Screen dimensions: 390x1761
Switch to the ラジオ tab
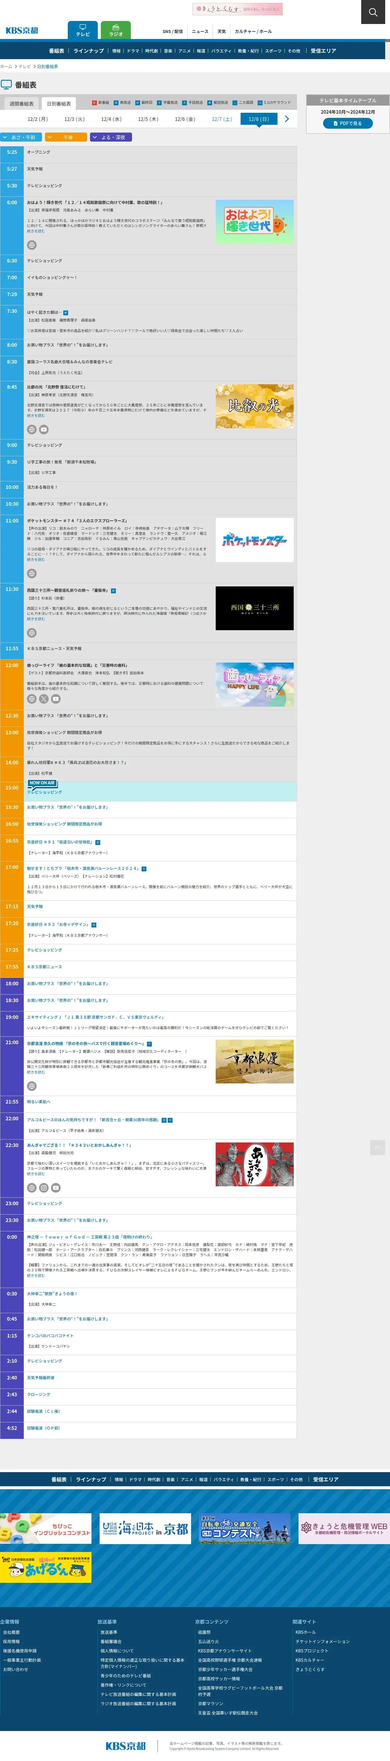point(115,30)
